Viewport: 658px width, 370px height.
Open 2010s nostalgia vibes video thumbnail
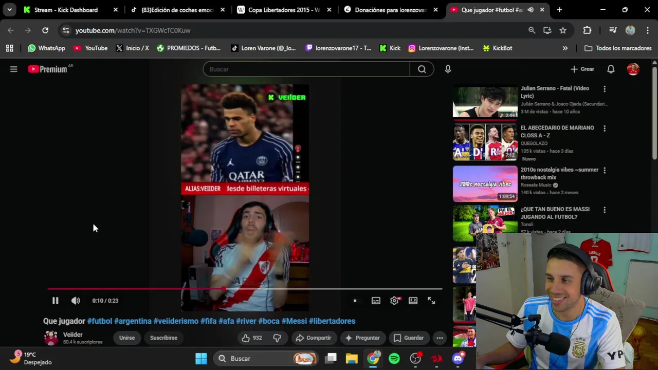485,183
